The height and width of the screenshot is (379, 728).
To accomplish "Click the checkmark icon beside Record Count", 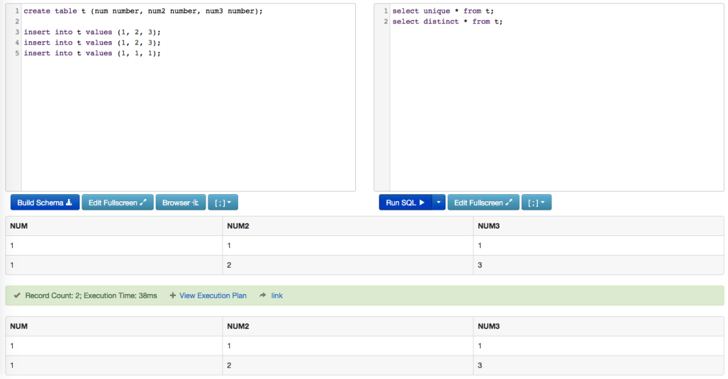I will click(17, 295).
